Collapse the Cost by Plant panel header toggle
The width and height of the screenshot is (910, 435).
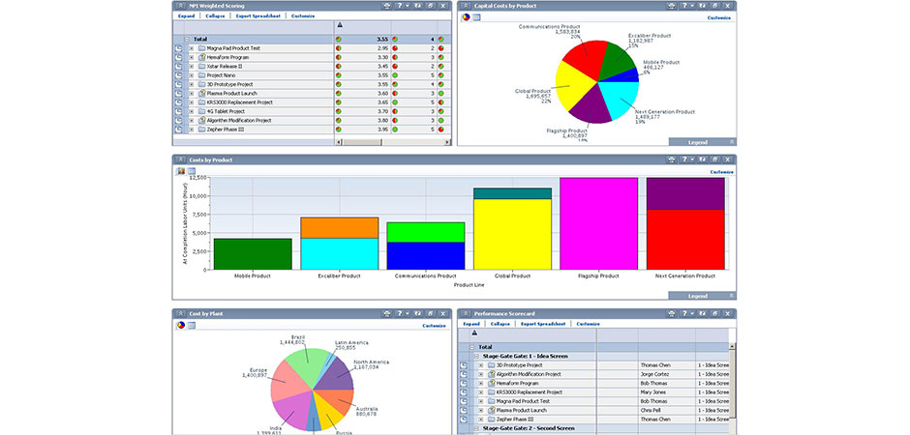[180, 314]
